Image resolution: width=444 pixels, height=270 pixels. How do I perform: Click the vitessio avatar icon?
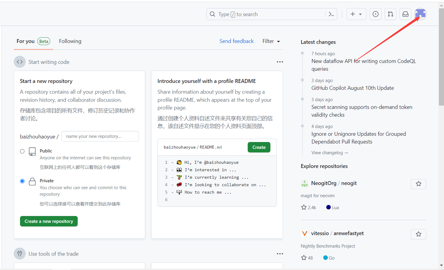coord(304,234)
